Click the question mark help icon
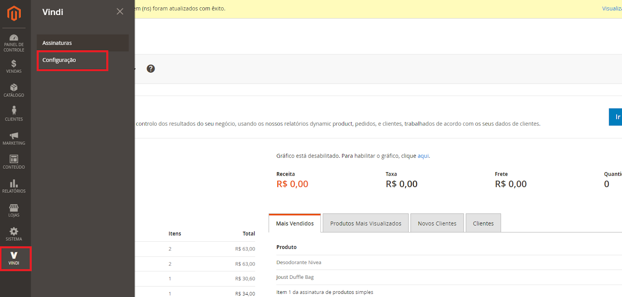This screenshot has width=622, height=297. point(151,69)
